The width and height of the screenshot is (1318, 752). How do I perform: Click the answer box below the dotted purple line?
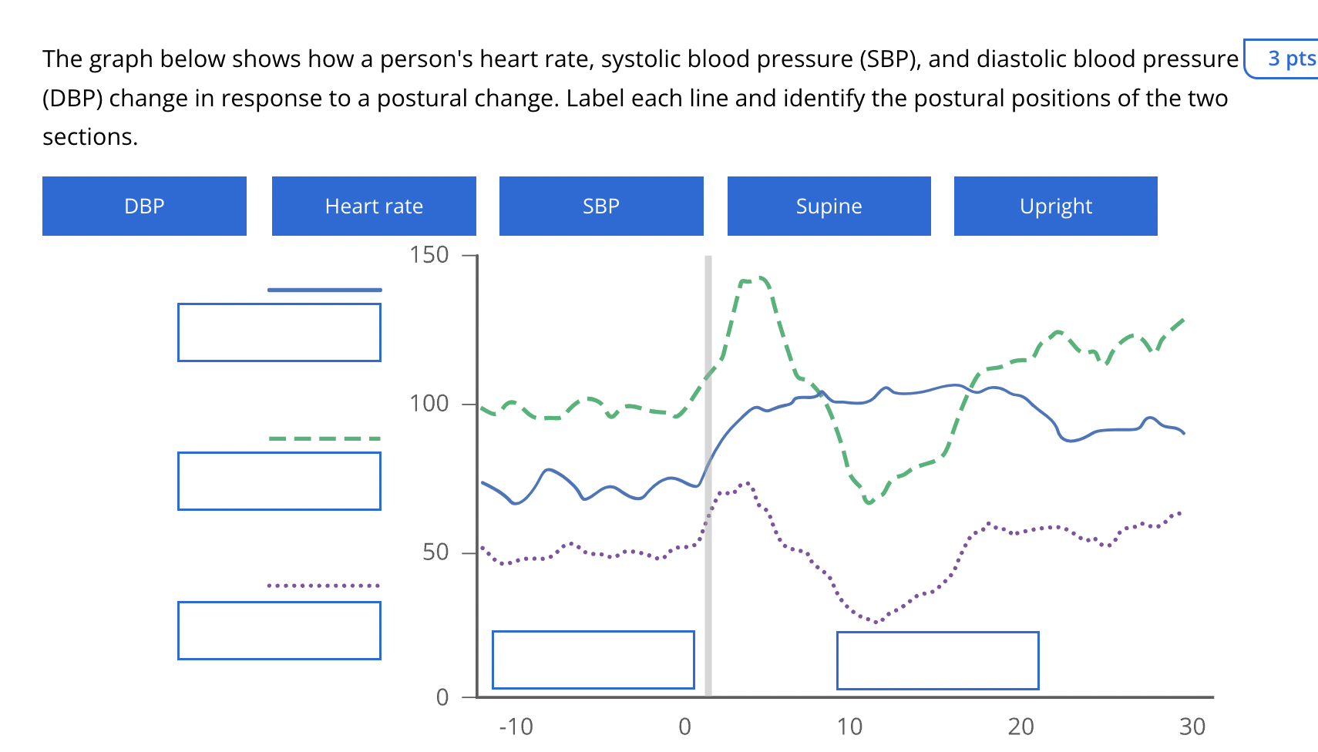pyautogui.click(x=279, y=629)
